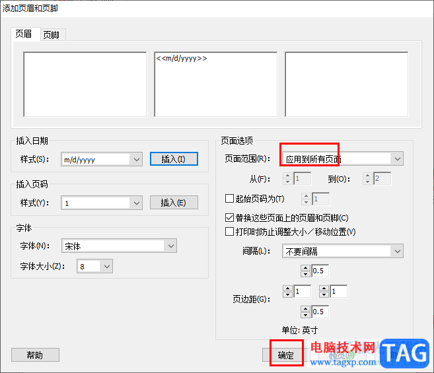Open the date style m/d/yyyy dropdown
434x373 pixels.
click(x=137, y=159)
